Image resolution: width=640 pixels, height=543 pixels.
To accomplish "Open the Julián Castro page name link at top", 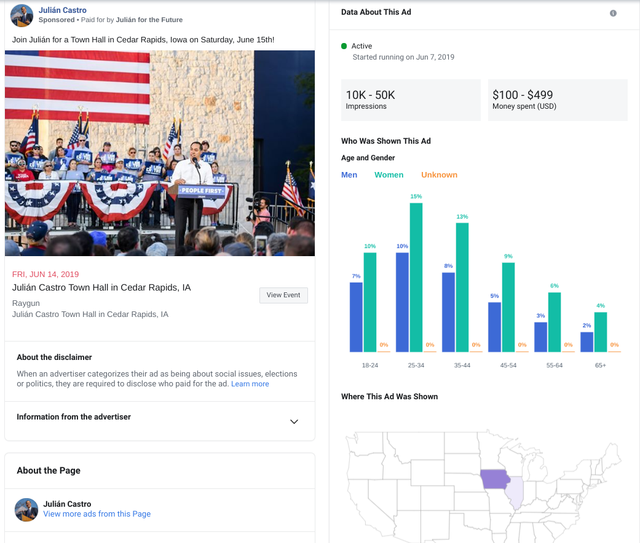I will click(63, 10).
